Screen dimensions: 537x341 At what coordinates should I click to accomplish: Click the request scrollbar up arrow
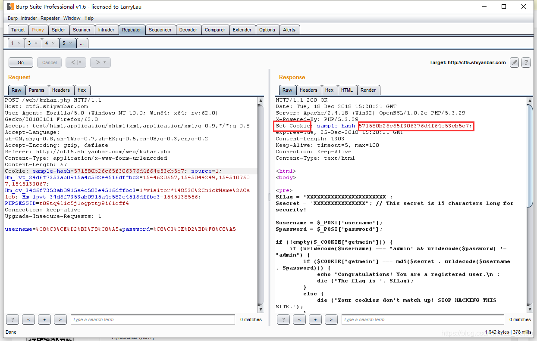261,100
